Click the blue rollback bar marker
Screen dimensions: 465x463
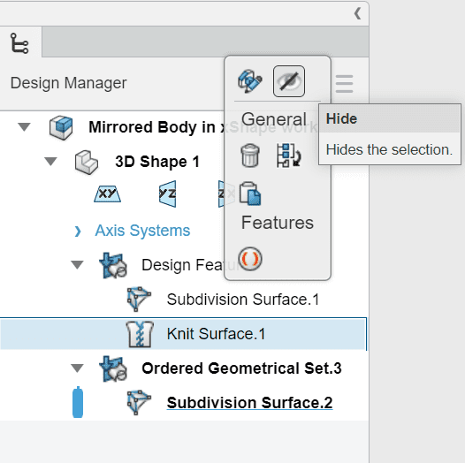78,402
